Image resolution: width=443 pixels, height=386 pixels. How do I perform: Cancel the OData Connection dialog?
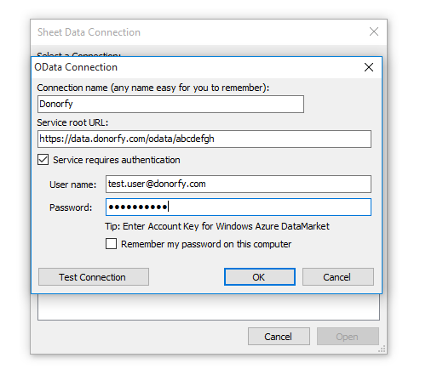point(338,277)
